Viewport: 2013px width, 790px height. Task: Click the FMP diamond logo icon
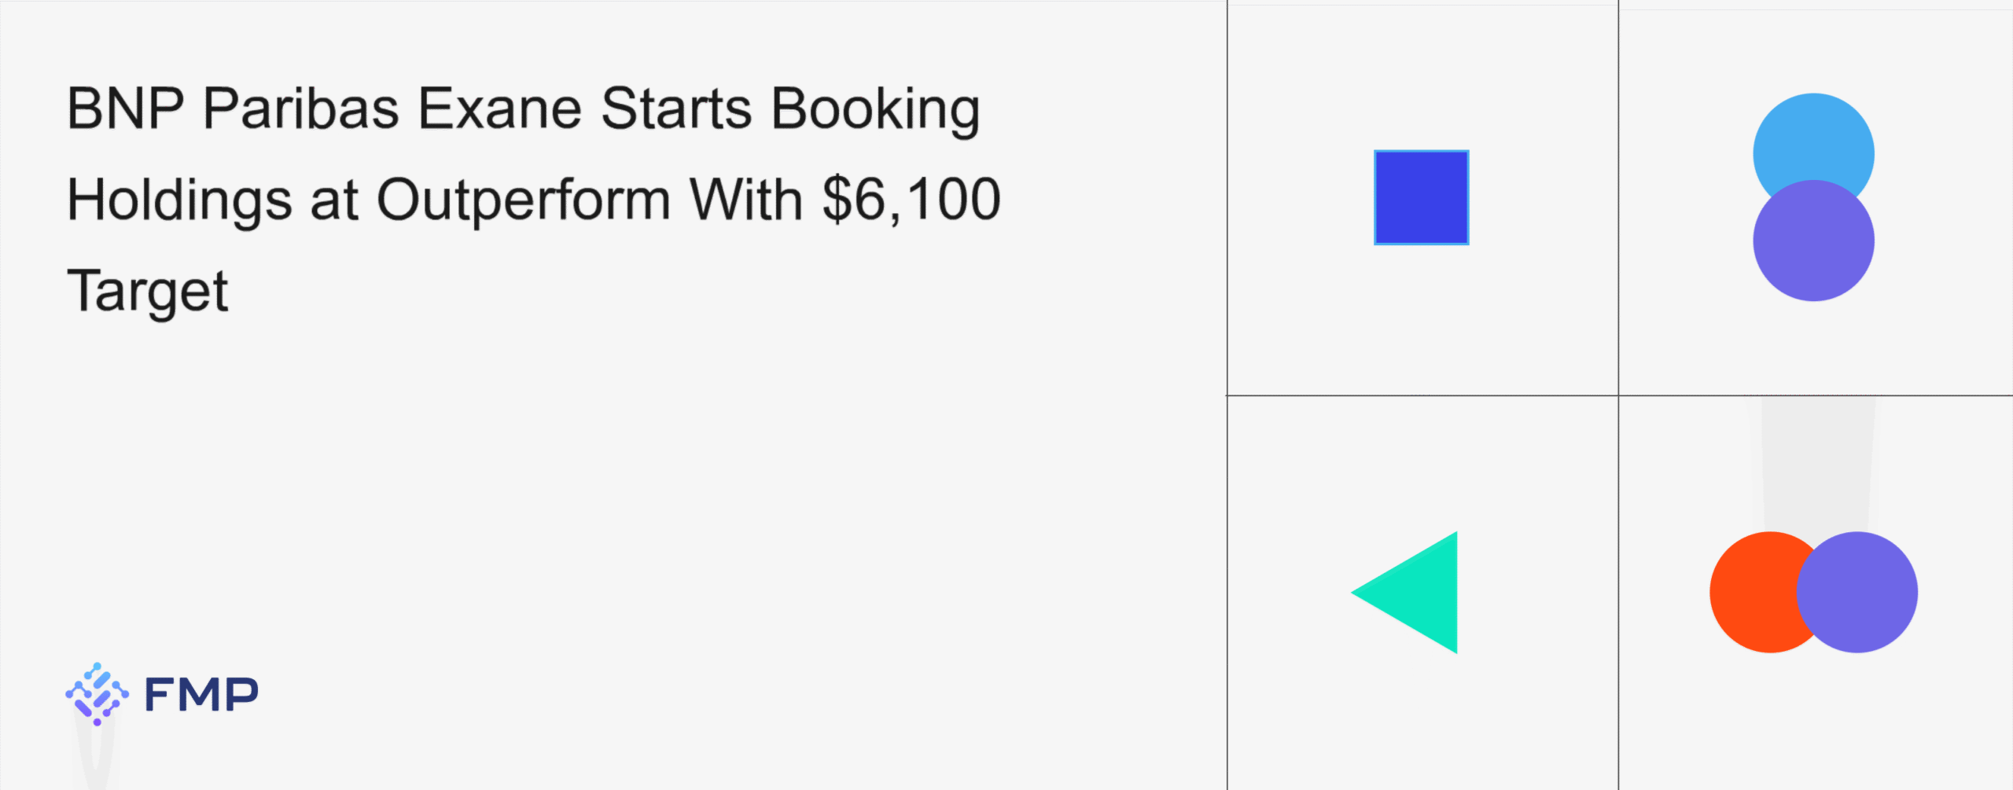tap(97, 693)
